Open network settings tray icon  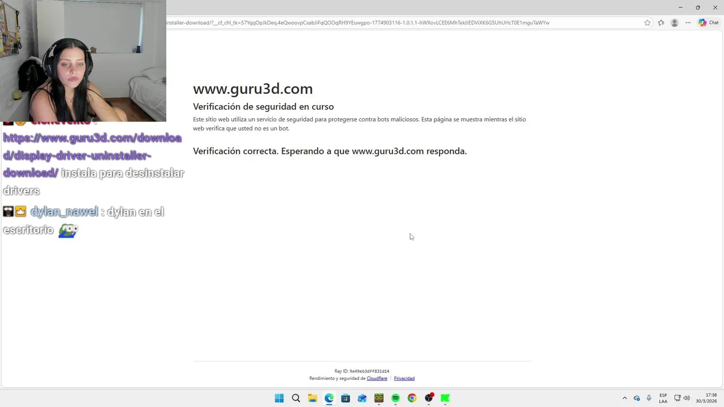pyautogui.click(x=678, y=398)
